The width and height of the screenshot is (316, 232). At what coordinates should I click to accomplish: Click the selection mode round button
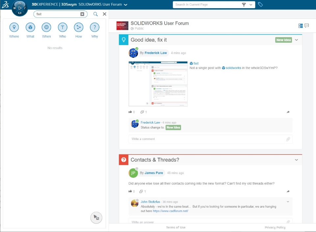96,218
